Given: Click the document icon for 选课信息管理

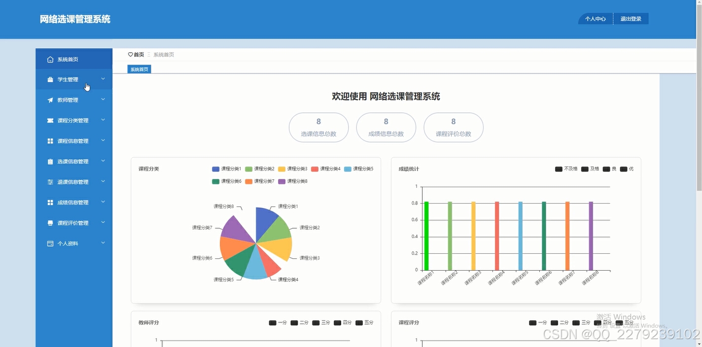Looking at the screenshot, I should tap(49, 161).
